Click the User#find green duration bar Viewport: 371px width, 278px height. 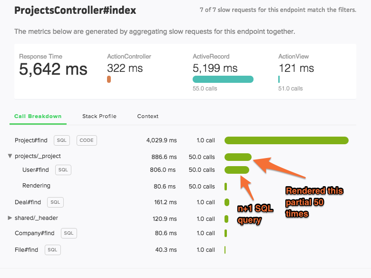click(236, 170)
